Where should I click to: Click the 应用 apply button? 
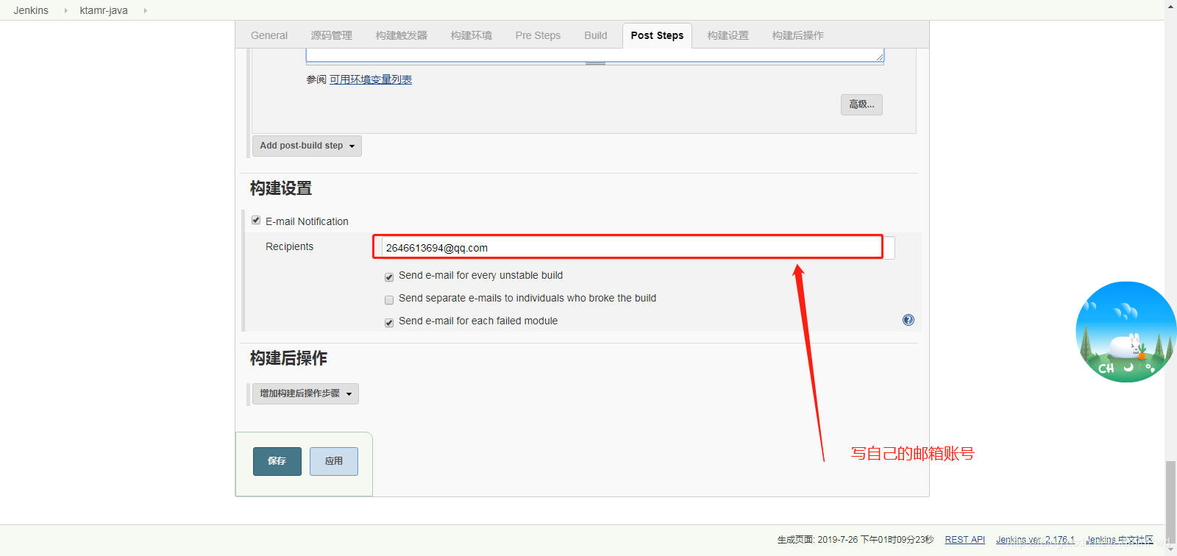click(334, 461)
